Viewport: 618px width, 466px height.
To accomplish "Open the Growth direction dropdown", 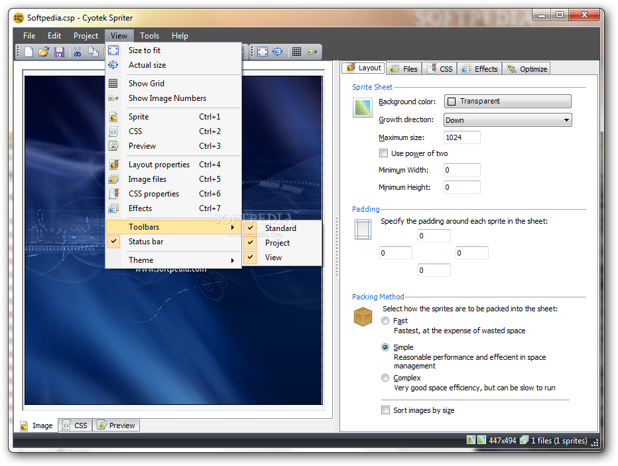I will click(x=508, y=120).
